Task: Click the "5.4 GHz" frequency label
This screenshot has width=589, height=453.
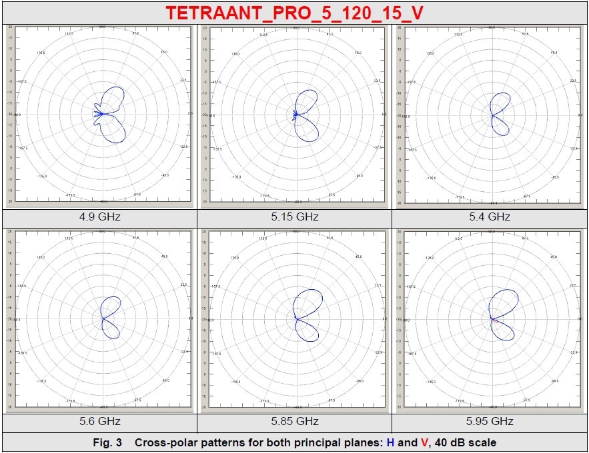Action: click(x=490, y=217)
